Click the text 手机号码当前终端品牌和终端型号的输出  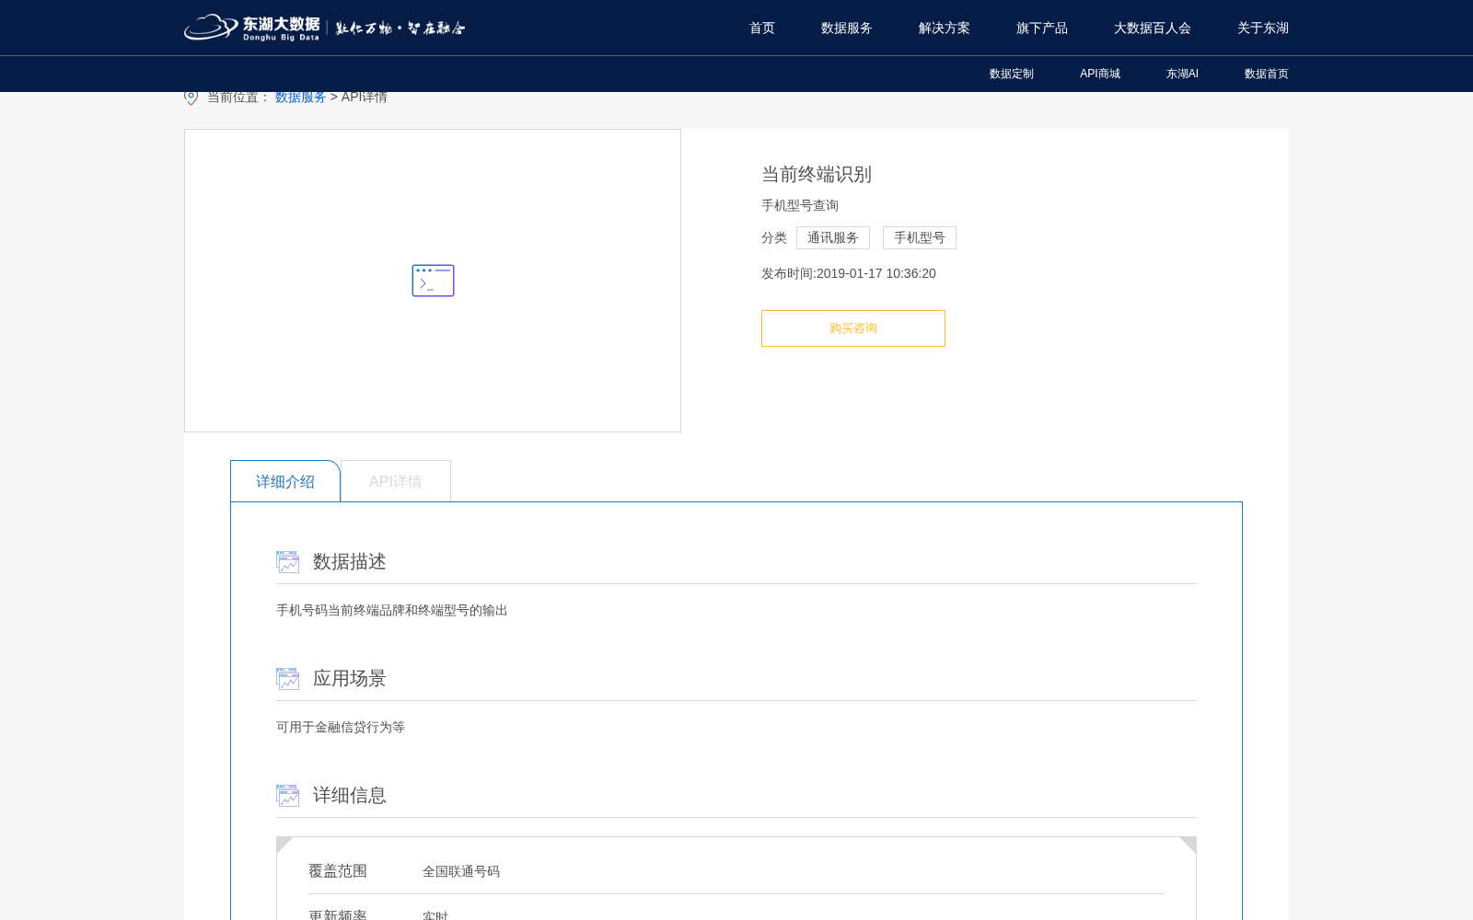click(x=392, y=610)
